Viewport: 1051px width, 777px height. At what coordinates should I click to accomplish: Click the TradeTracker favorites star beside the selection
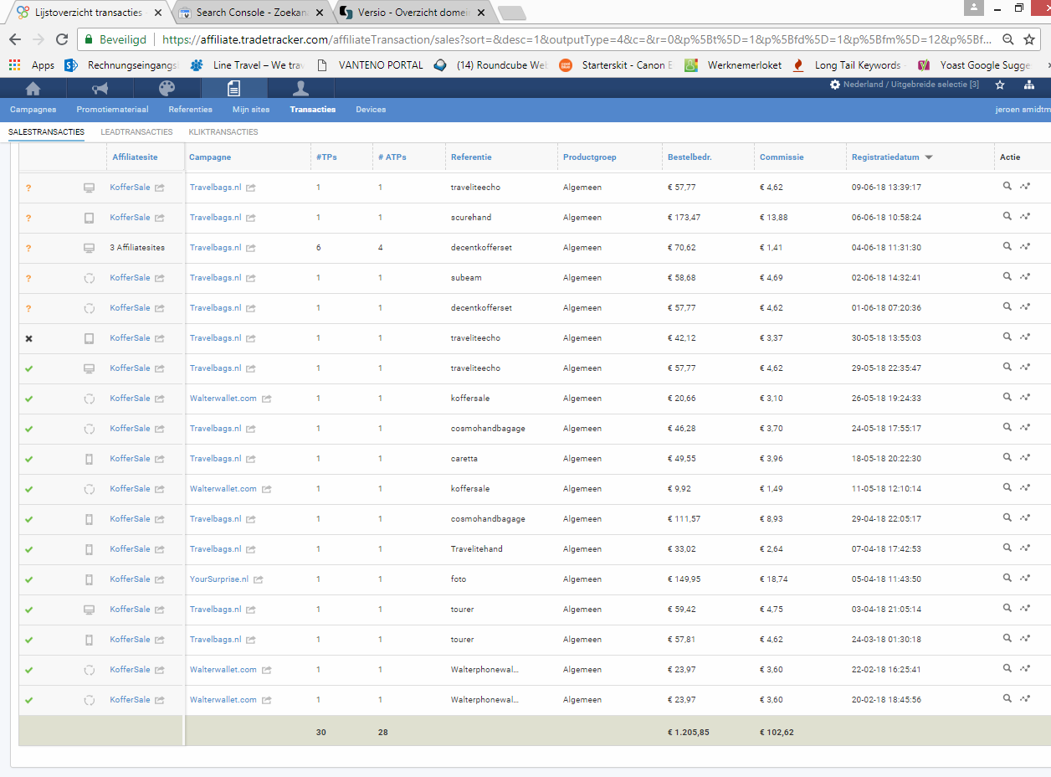(1000, 85)
